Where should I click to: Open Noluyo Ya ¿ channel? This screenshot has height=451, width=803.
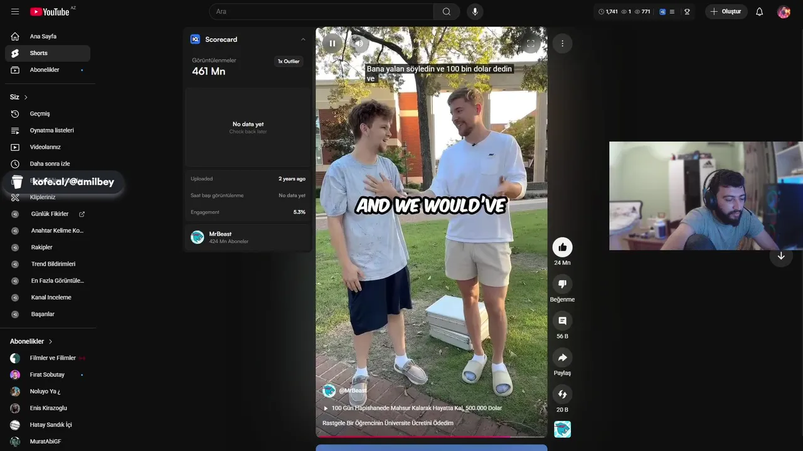point(48,391)
